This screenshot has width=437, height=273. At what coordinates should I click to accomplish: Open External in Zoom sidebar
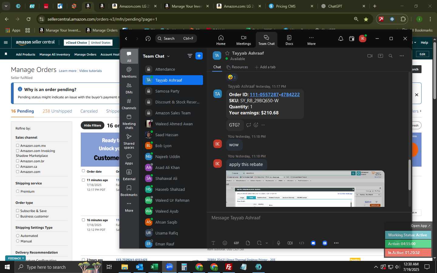click(x=129, y=175)
